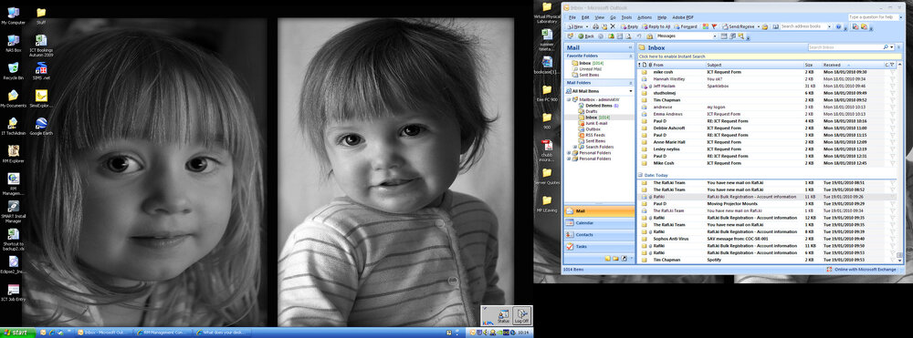Open the Contacts pane in navigation

599,235
